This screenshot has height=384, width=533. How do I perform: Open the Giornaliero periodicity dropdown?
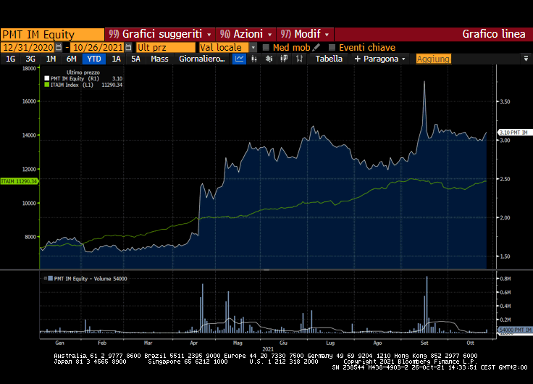click(x=202, y=59)
